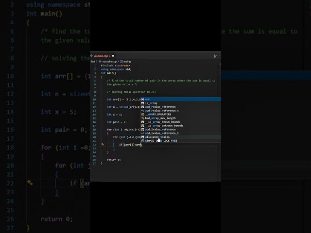Click the editor's vertical scrollbar track
311x233 pixels.
pos(220,122)
